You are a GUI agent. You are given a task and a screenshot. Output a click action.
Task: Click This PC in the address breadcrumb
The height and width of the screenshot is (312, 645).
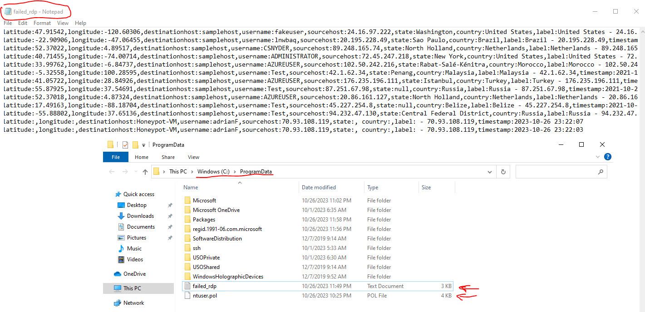pyautogui.click(x=178, y=172)
